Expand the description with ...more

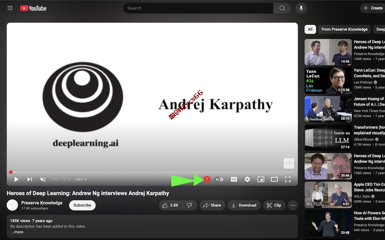click(17, 232)
